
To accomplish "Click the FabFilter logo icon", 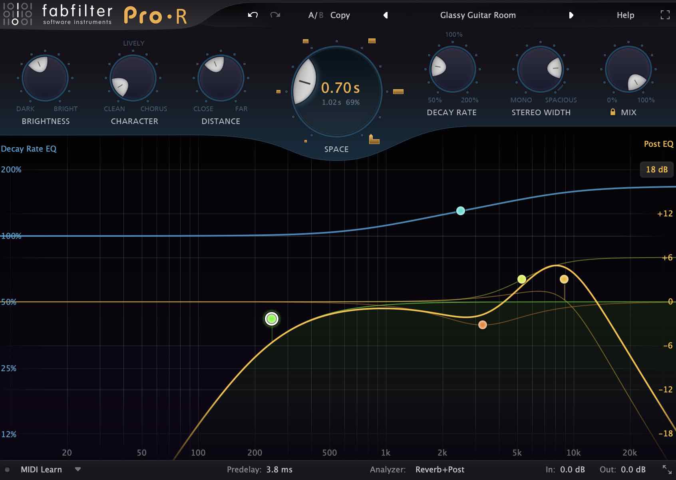I will [17, 14].
